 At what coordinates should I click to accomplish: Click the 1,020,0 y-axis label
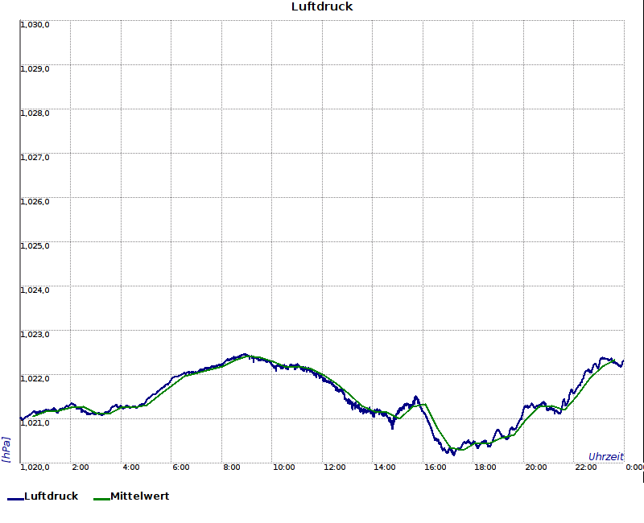click(x=35, y=467)
